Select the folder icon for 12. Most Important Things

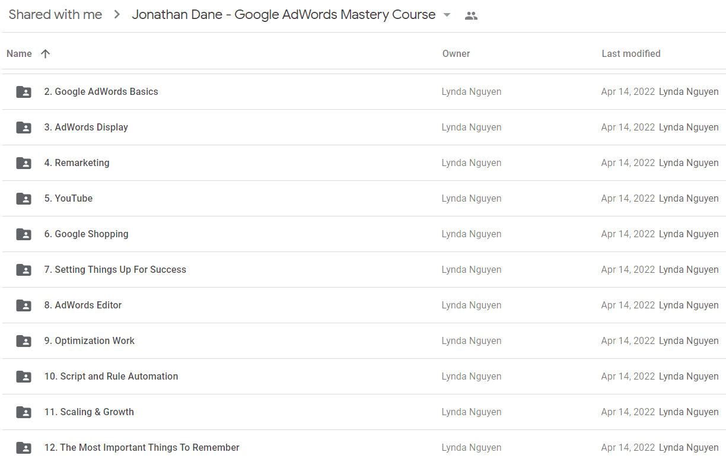24,448
